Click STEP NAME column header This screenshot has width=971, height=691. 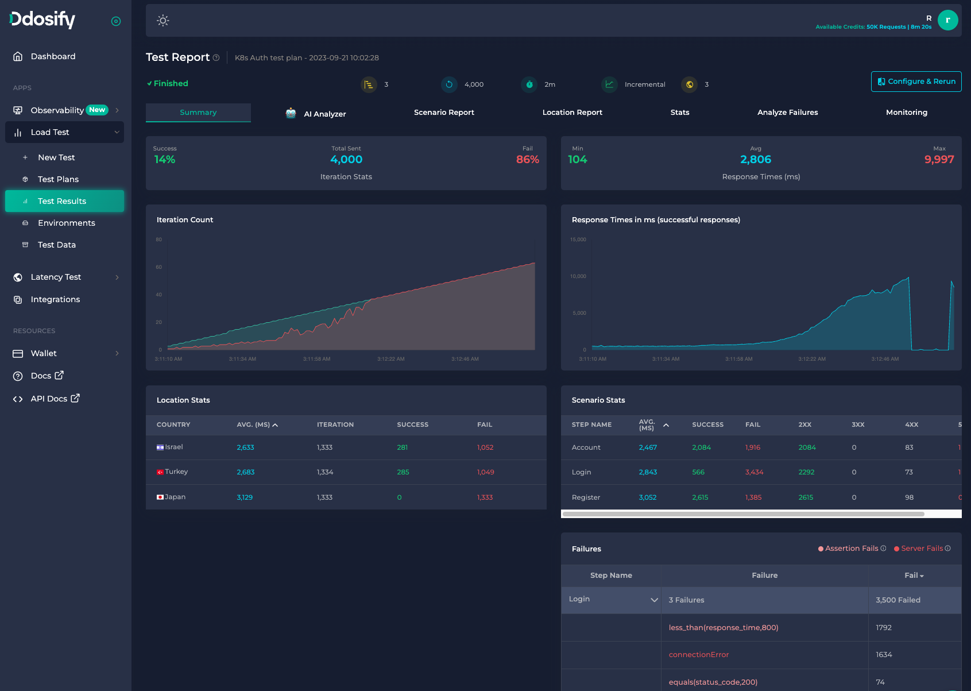pyautogui.click(x=591, y=425)
